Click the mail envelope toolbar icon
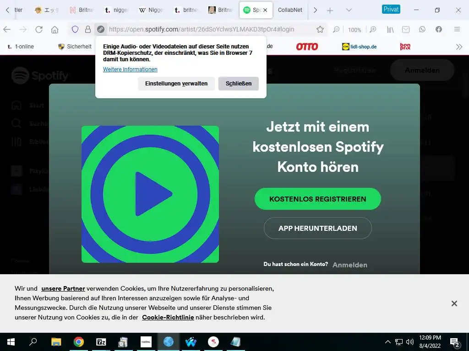Viewport: 469px width, 351px height. (406, 29)
